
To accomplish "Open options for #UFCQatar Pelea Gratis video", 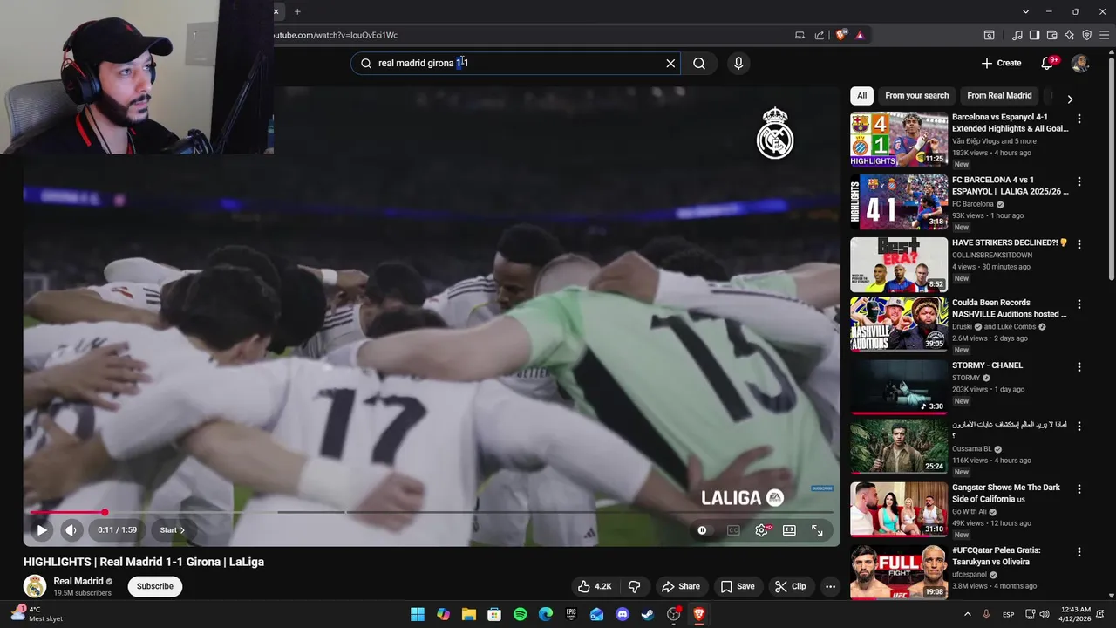I will (1079, 552).
